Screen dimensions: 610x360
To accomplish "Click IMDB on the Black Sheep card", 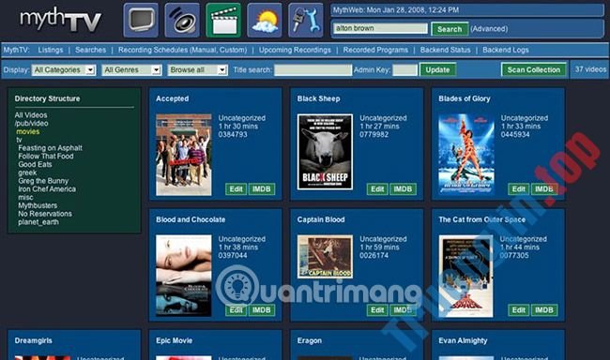I will 403,189.
